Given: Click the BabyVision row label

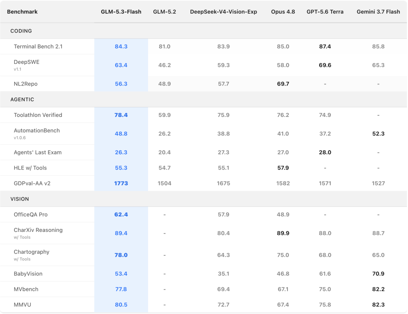Looking at the screenshot, I should [28, 274].
